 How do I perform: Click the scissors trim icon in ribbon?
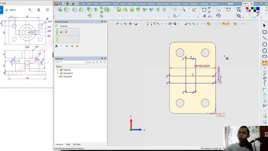pos(145,10)
